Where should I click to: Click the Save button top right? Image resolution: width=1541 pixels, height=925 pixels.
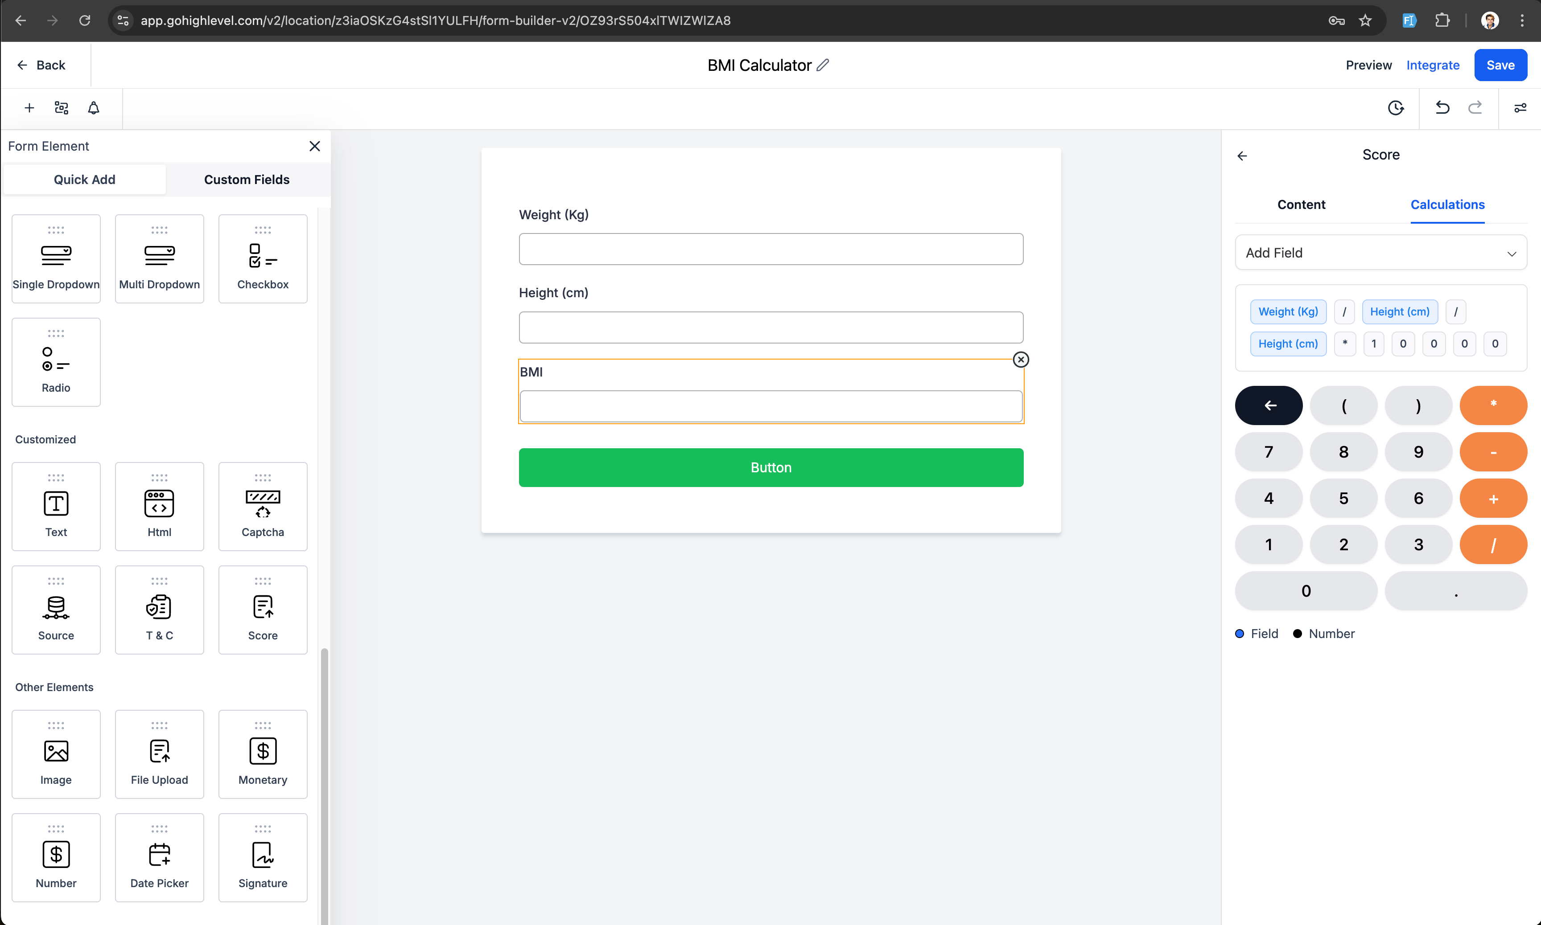(x=1500, y=65)
